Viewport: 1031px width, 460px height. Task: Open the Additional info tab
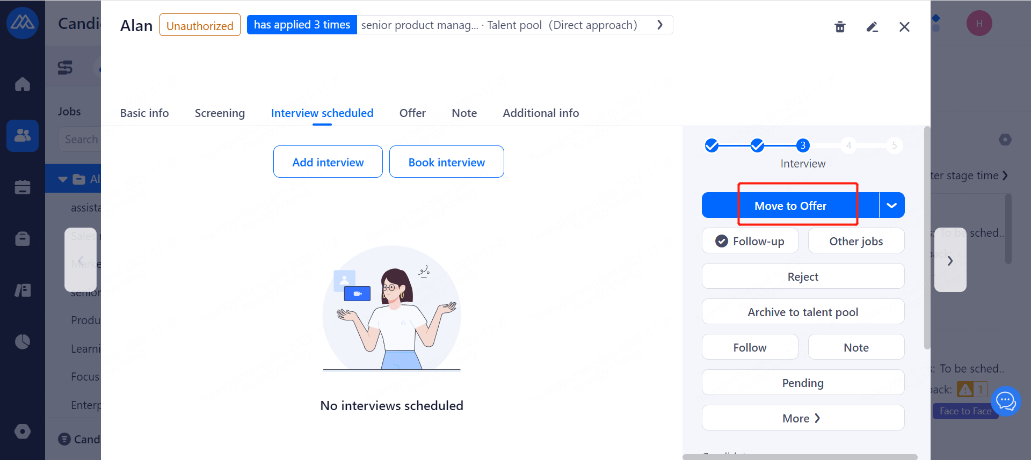[541, 113]
